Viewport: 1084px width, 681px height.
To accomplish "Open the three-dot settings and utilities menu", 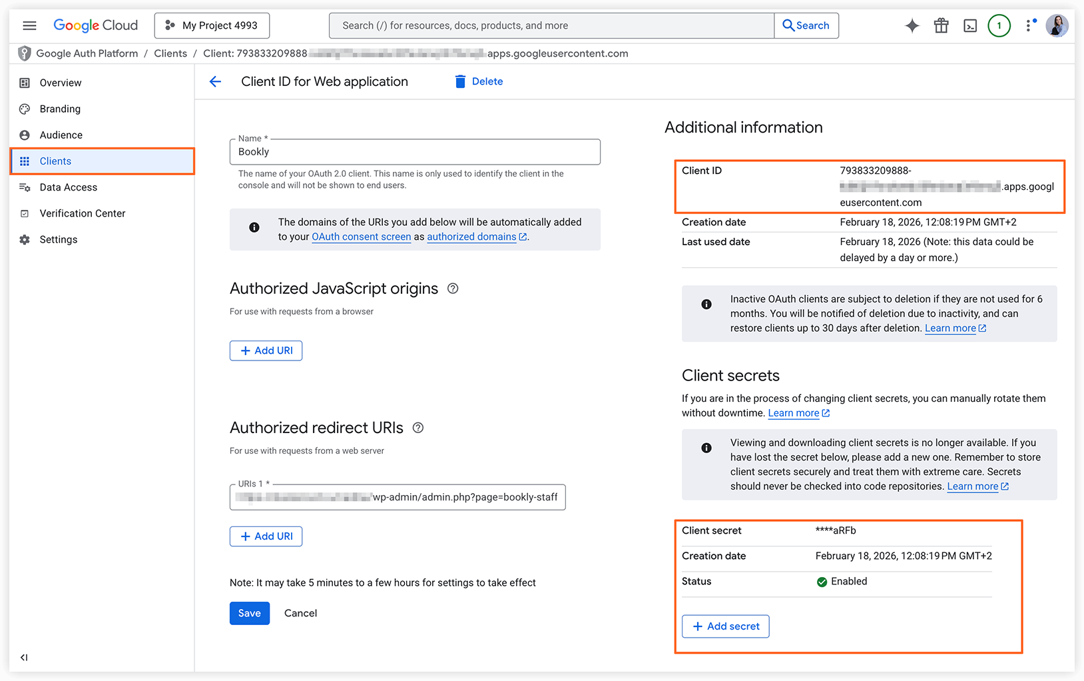I will [1029, 25].
